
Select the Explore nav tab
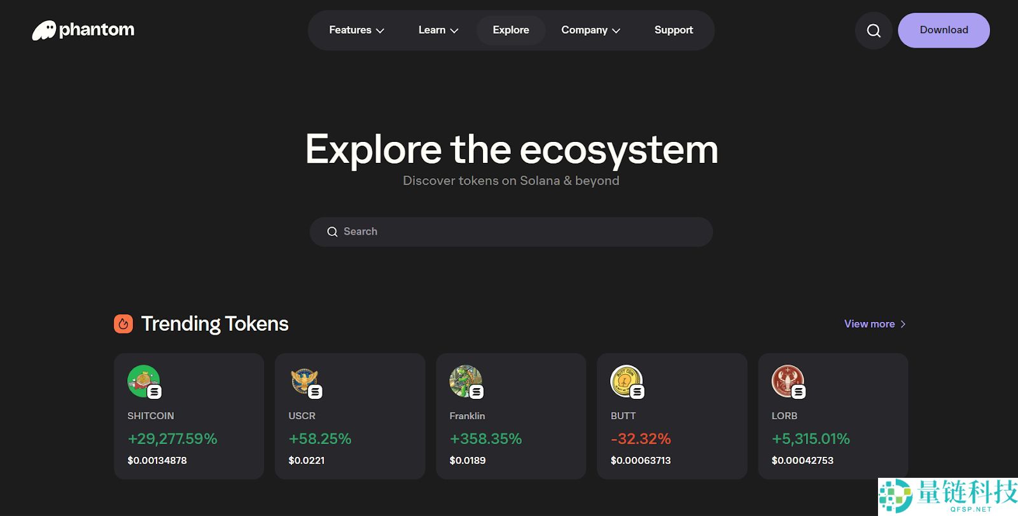click(x=510, y=30)
